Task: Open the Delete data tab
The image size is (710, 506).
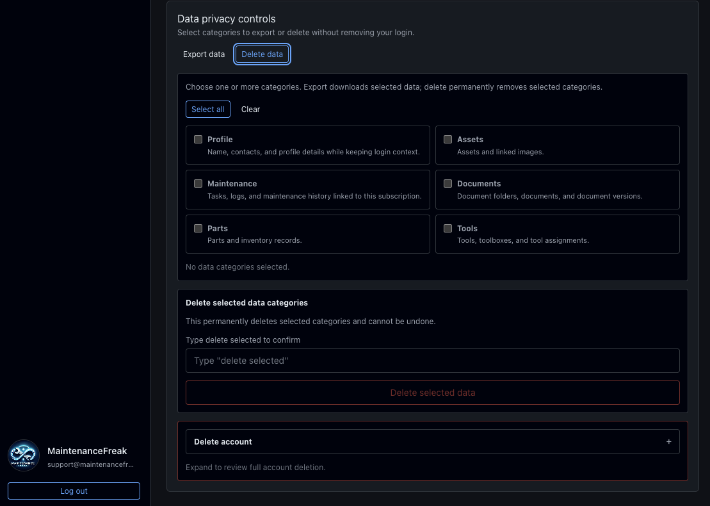Action: pyautogui.click(x=262, y=54)
